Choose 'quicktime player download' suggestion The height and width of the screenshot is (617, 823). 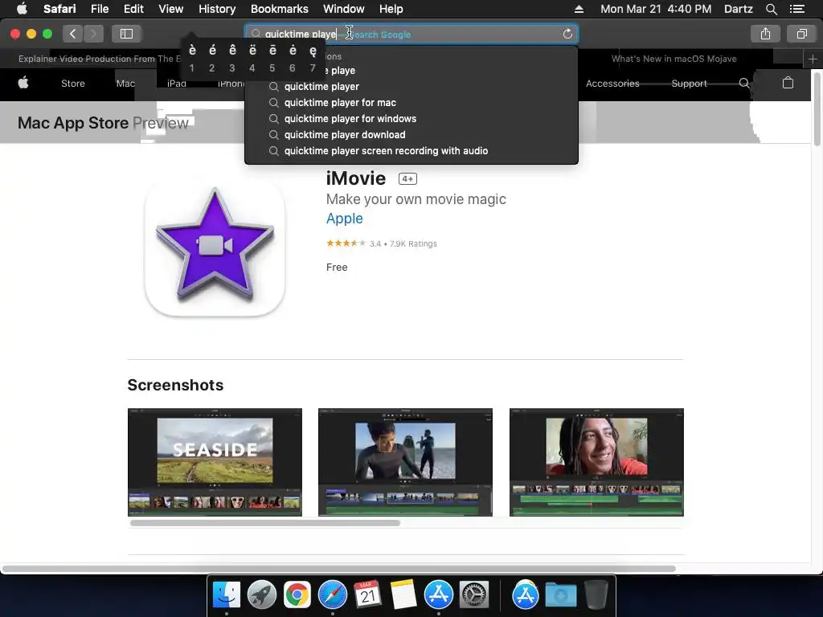(x=411, y=135)
